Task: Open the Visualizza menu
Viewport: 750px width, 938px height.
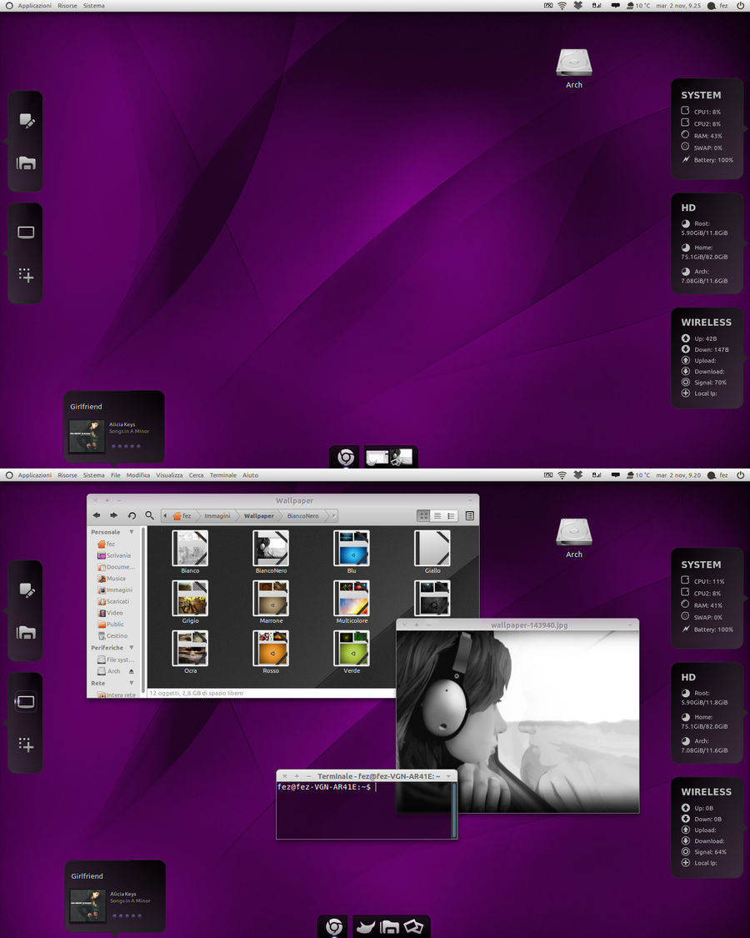Action: click(169, 474)
